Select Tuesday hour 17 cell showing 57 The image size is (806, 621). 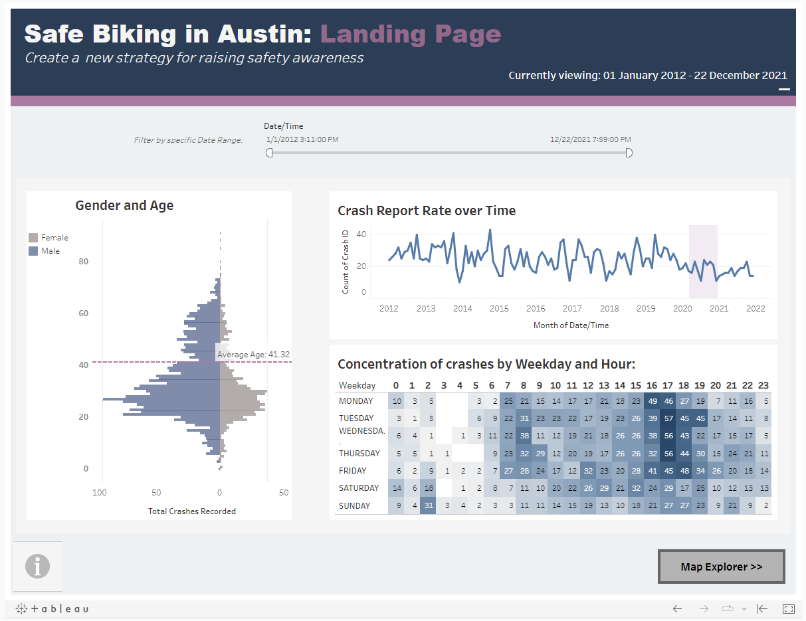point(668,418)
